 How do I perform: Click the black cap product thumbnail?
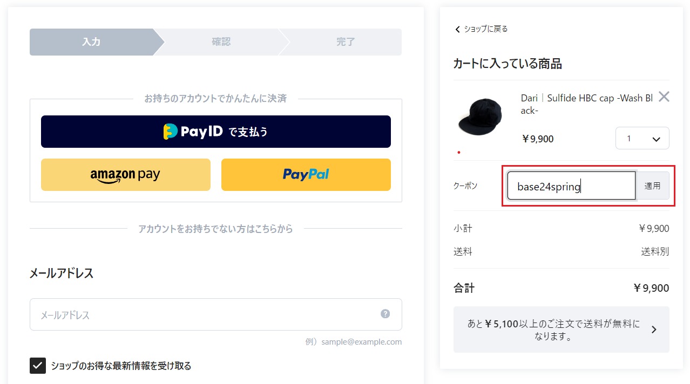point(480,116)
